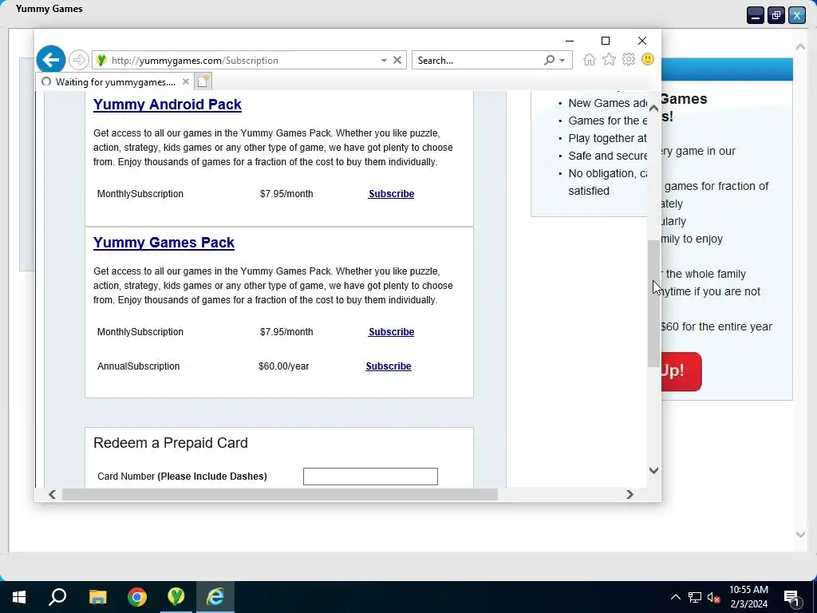Screen dimensions: 817x613
Task: Click the search magnifier icon
Action: click(x=549, y=60)
